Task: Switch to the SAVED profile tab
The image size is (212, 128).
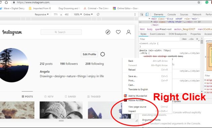Action: (x=70, y=96)
